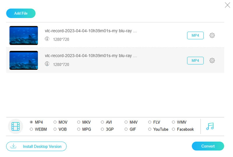The width and height of the screenshot is (233, 157).
Task: Click thumbnail of first video
Action: click(24, 35)
